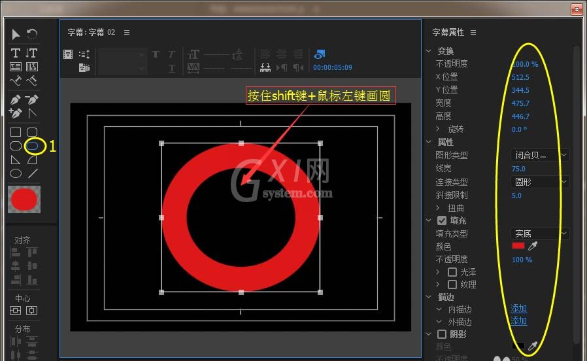The width and height of the screenshot is (587, 361).
Task: Select the Arc tool
Action: click(x=32, y=160)
